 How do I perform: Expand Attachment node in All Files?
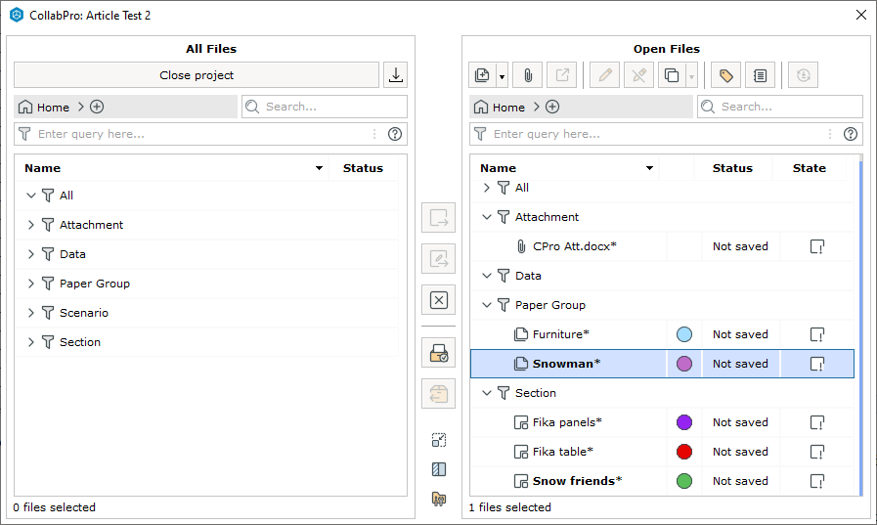click(31, 225)
